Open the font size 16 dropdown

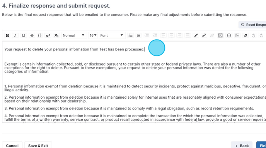93,35
